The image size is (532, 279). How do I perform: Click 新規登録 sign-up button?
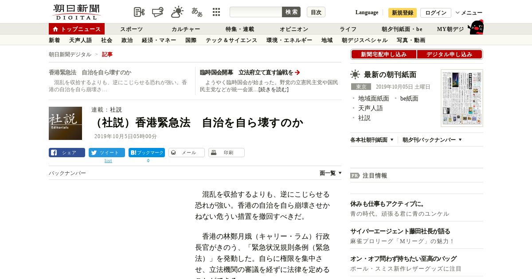click(x=403, y=13)
